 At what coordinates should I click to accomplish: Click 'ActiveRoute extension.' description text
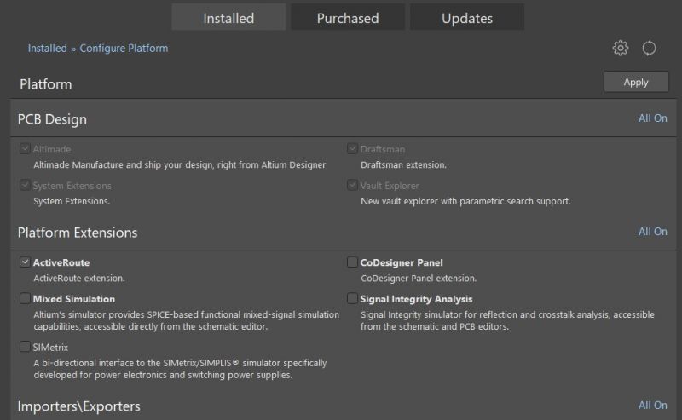pyautogui.click(x=79, y=279)
